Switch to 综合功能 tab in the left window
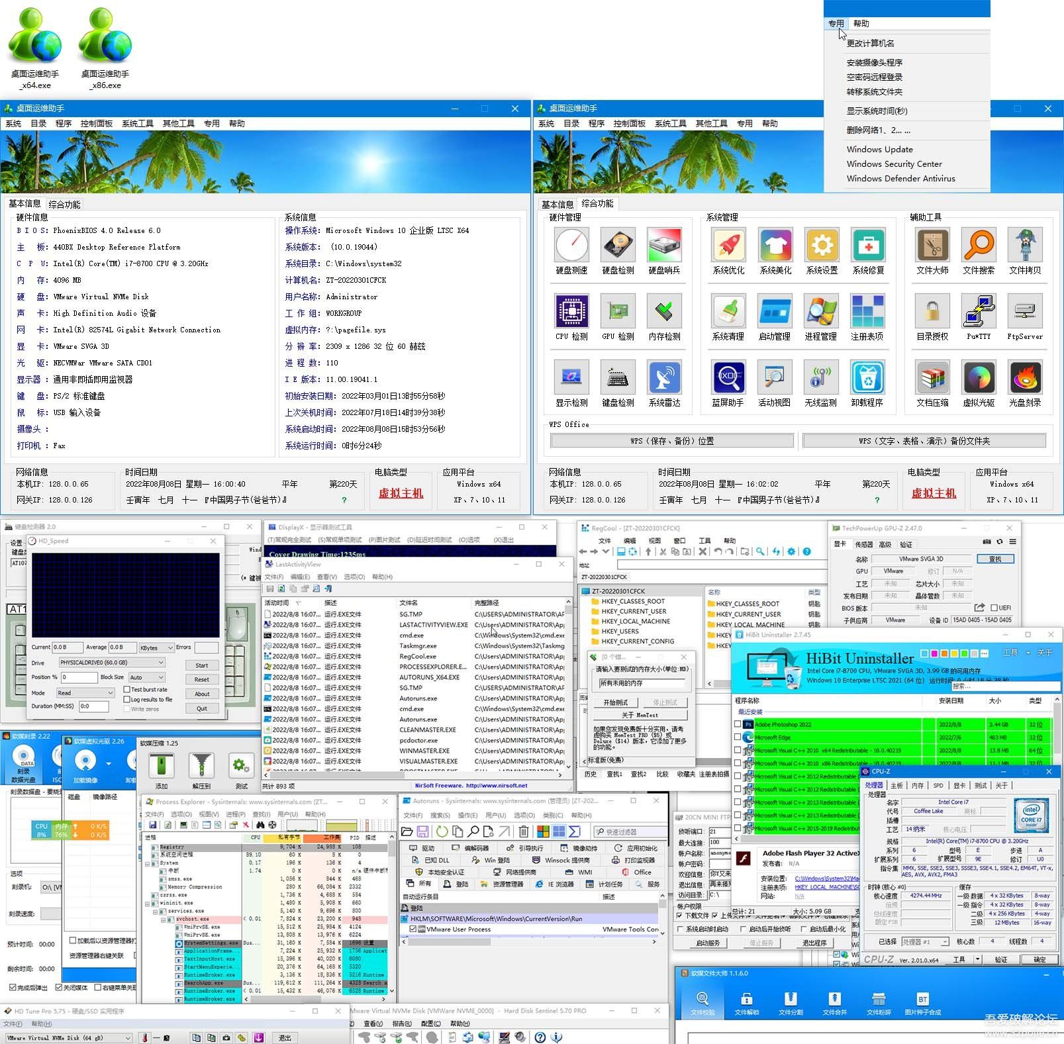The image size is (1064, 1044). pyautogui.click(x=64, y=205)
